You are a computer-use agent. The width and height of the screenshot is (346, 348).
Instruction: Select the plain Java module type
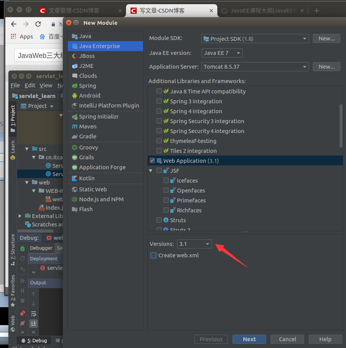[x=105, y=36]
